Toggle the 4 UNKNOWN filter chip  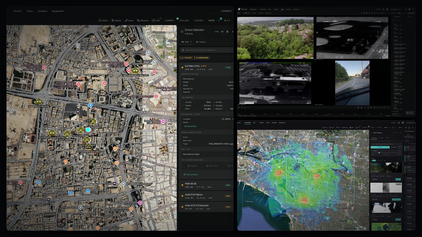pos(202,58)
